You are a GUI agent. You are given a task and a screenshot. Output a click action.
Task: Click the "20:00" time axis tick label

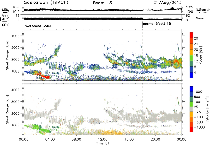(155, 140)
